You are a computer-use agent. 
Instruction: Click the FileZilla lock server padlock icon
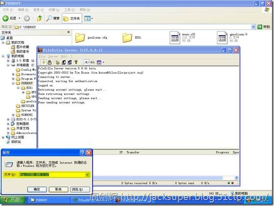[x=50, y=62]
